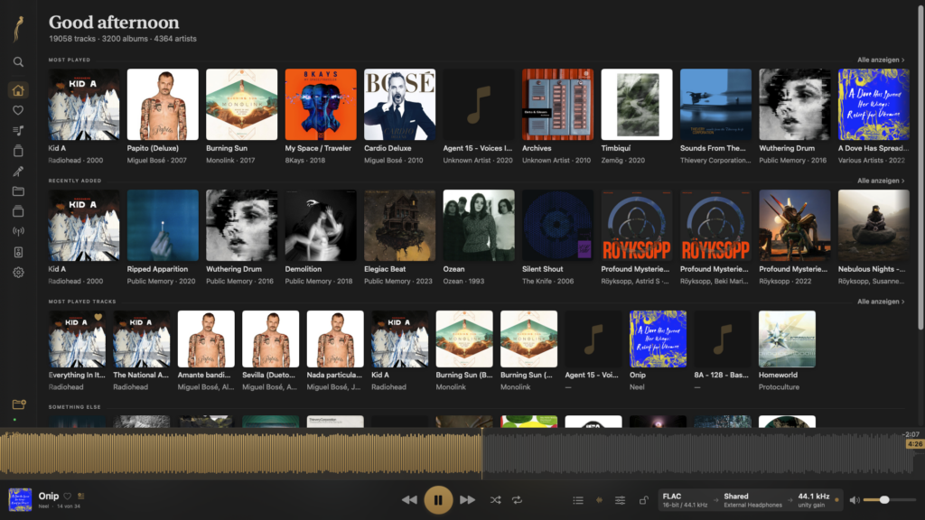Click add-folder icon at sidebar bottom
The height and width of the screenshot is (520, 925).
pos(19,404)
